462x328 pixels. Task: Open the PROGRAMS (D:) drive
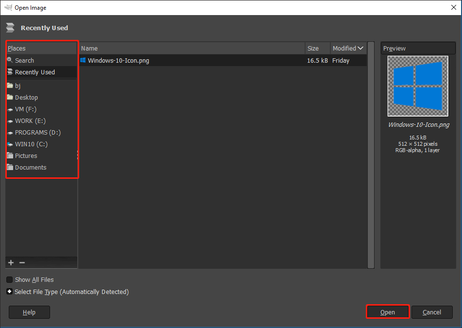42,132
